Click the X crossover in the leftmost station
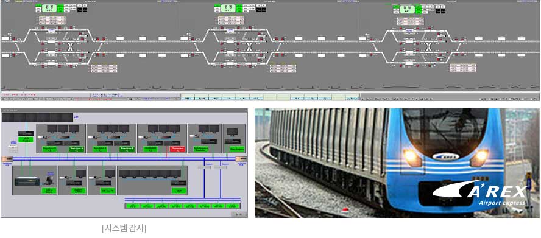 (70, 46)
